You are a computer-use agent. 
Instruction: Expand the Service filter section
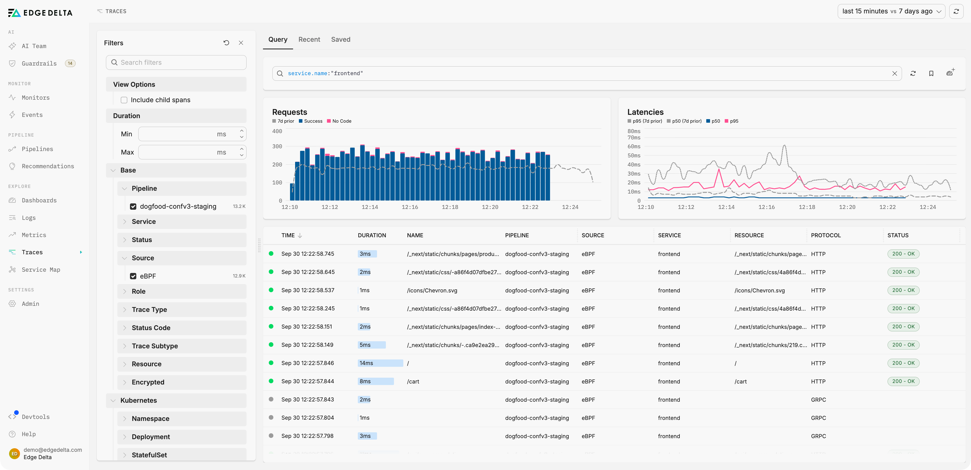click(182, 222)
